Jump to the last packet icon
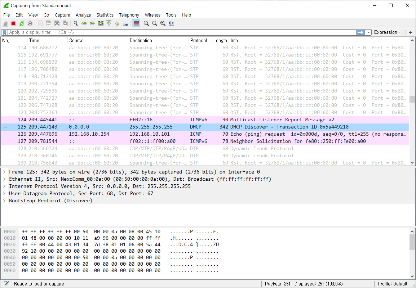Screen dimensions: 416x288 tap(117, 24)
